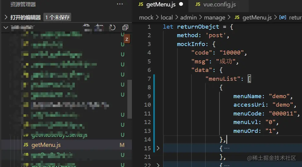Switch to the getMenu.js tab
The width and height of the screenshot is (302, 167).
click(x=161, y=5)
